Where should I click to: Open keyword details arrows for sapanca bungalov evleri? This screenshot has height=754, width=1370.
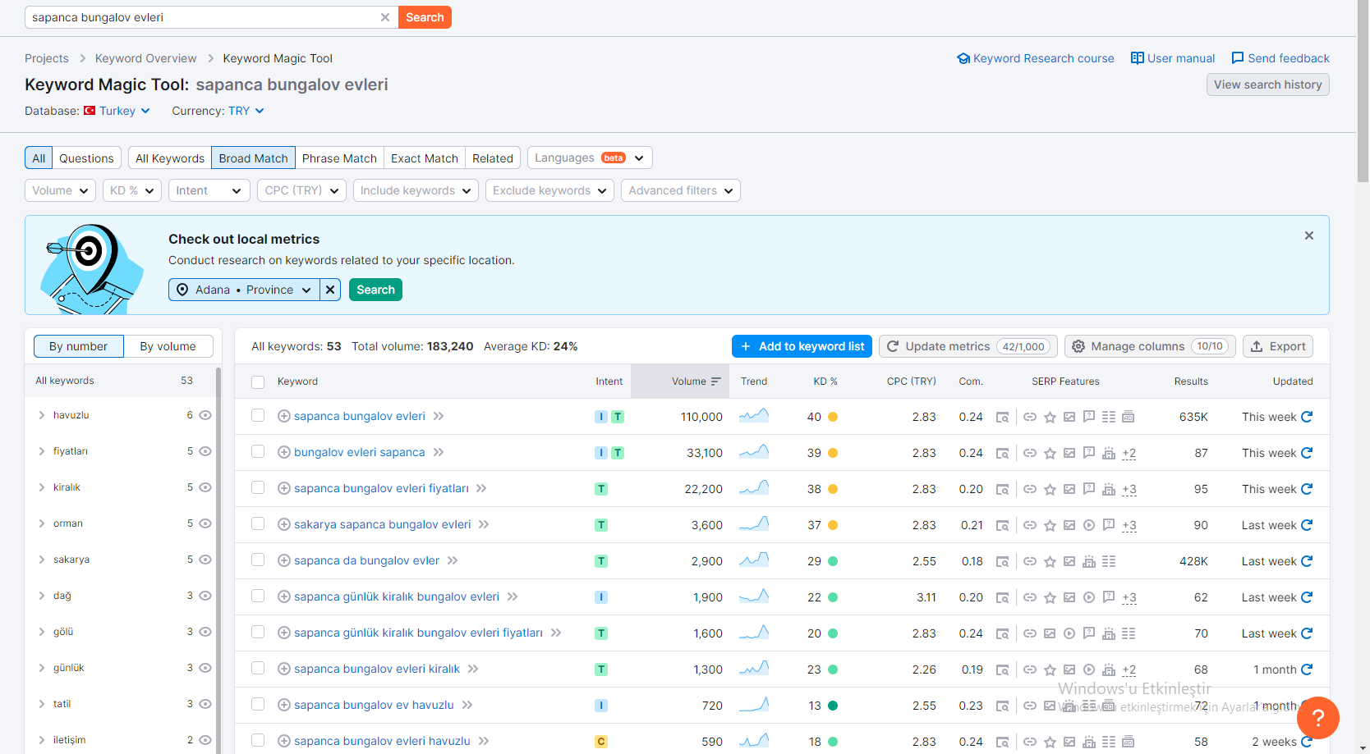click(x=439, y=416)
